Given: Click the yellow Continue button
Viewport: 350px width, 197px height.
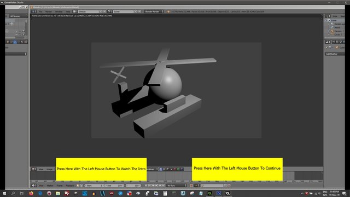Looking at the screenshot, I should point(237,169).
